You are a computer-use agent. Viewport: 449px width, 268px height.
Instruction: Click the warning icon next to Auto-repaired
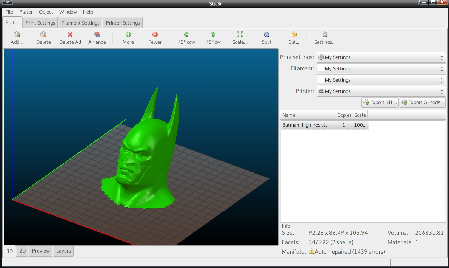(x=312, y=251)
